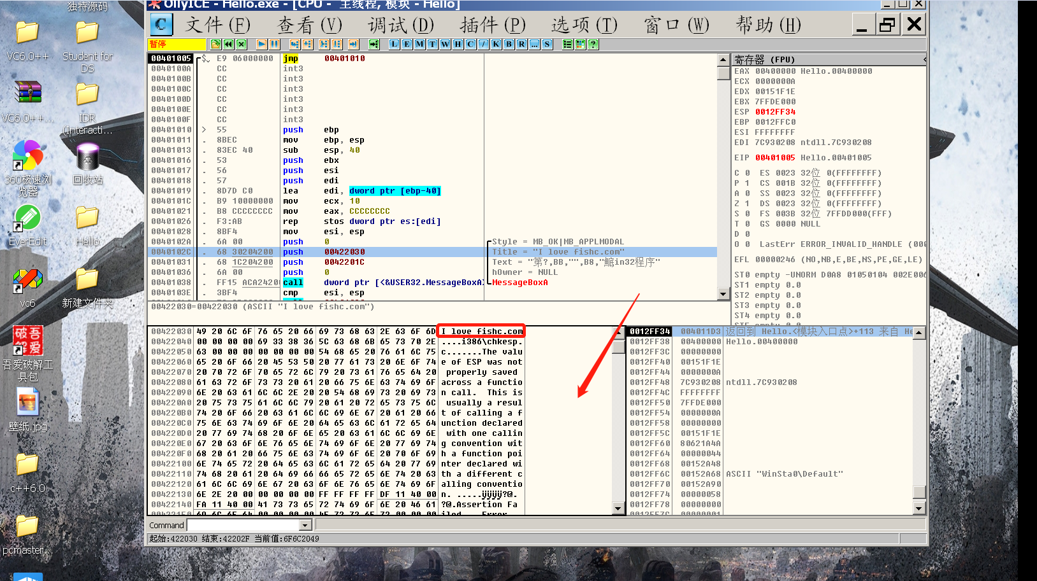The width and height of the screenshot is (1037, 581).
Task: Open the EverEdit desktop shortcut
Action: [x=27, y=226]
